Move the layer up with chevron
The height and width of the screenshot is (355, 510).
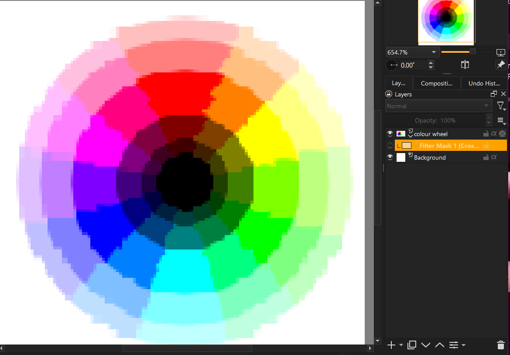click(440, 345)
